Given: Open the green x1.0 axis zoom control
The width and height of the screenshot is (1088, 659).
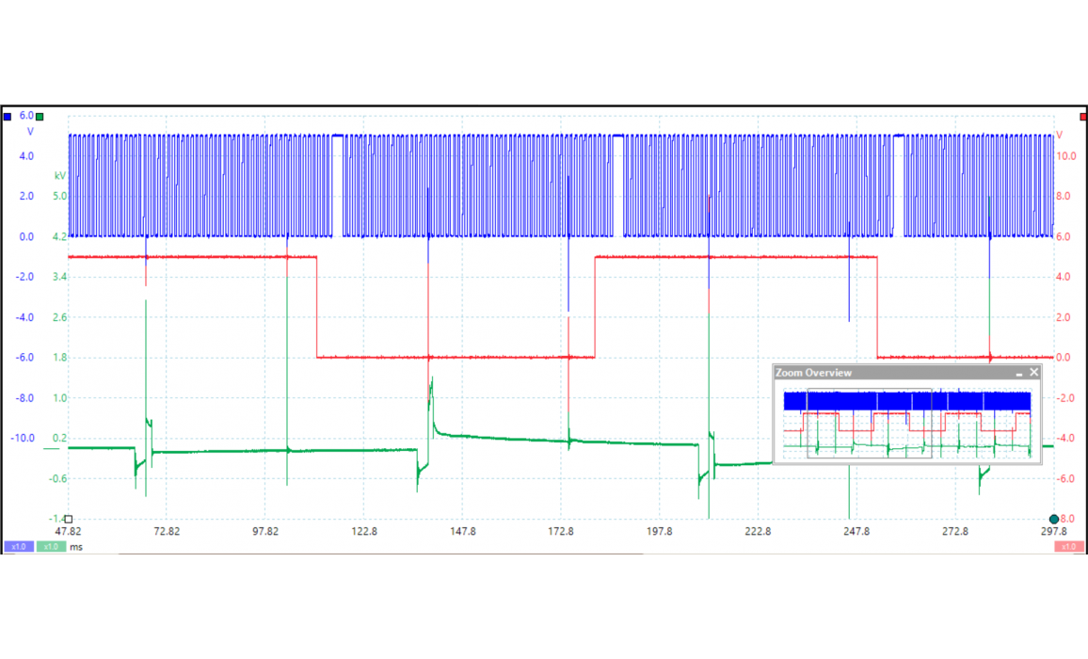Looking at the screenshot, I should pyautogui.click(x=51, y=546).
